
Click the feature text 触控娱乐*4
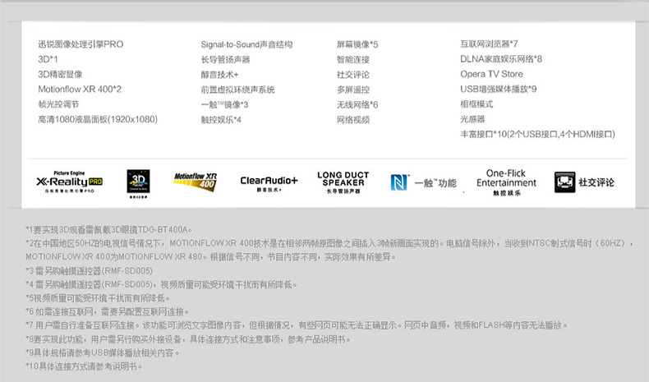click(221, 120)
